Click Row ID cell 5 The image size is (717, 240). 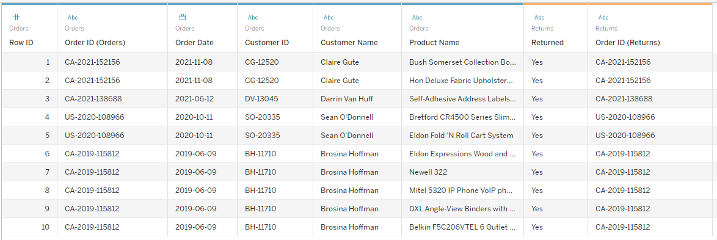tap(29, 136)
